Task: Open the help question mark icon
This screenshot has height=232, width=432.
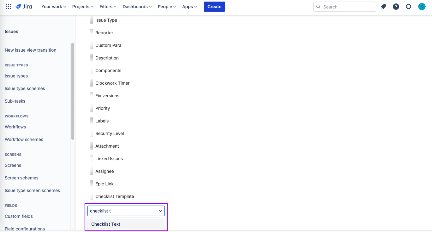Action: tap(396, 6)
